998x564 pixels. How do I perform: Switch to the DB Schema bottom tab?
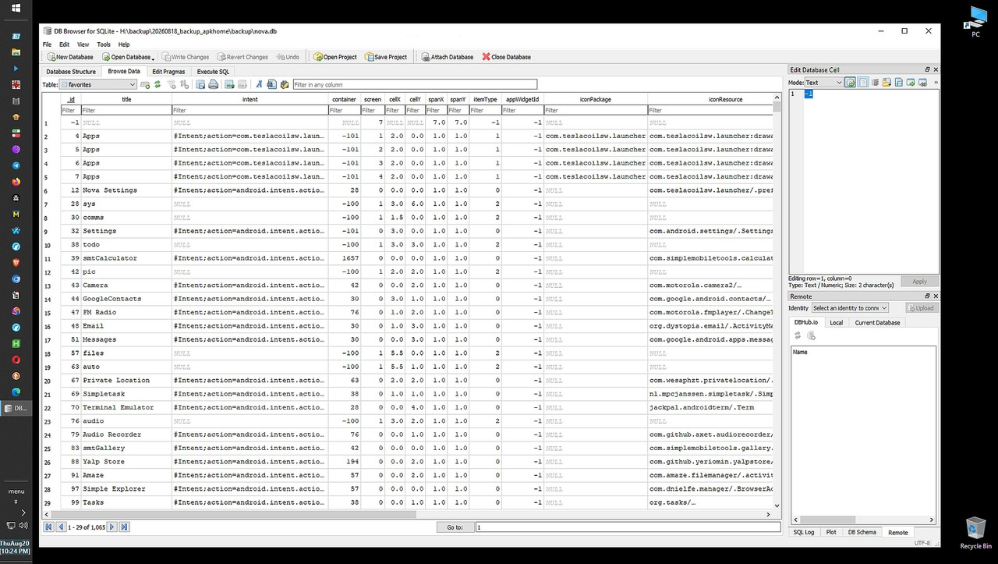862,532
